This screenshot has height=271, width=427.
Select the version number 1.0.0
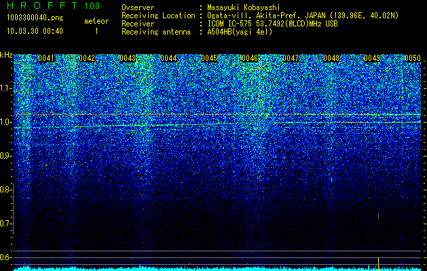coord(92,5)
